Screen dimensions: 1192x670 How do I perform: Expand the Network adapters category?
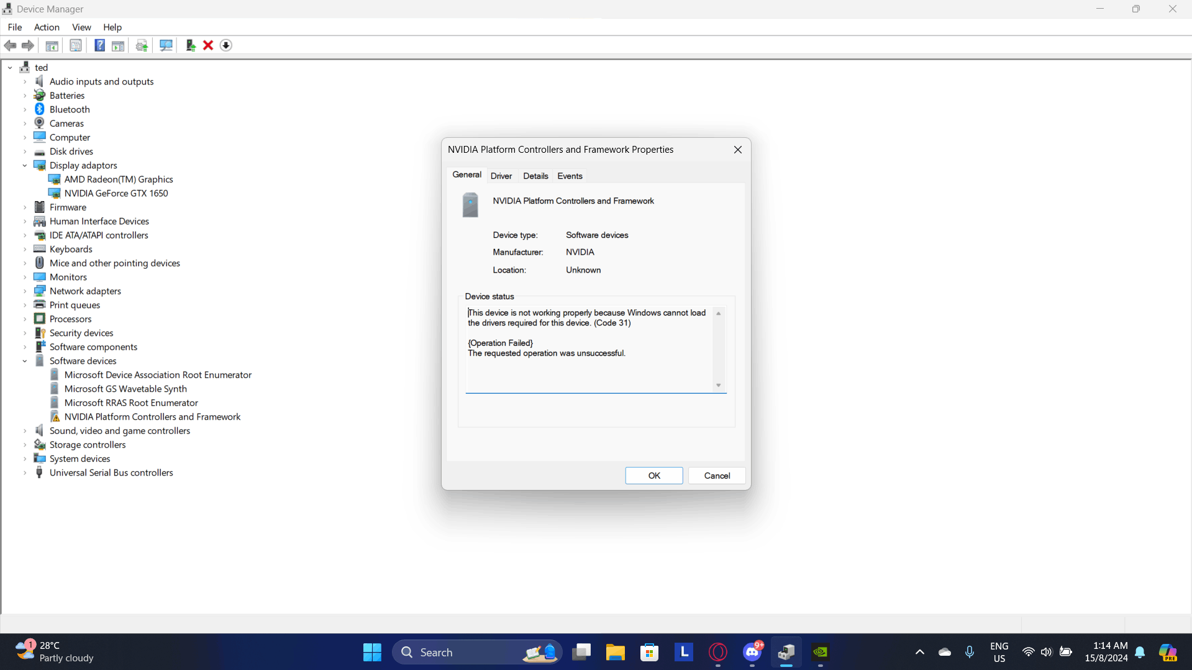[25, 291]
